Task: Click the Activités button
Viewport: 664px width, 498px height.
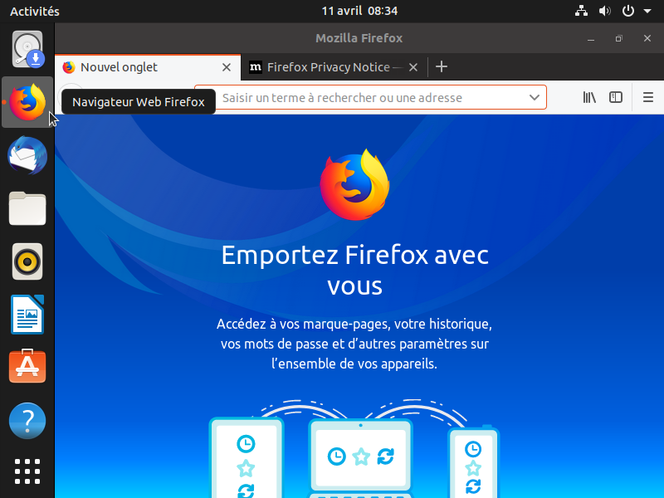Action: click(34, 12)
